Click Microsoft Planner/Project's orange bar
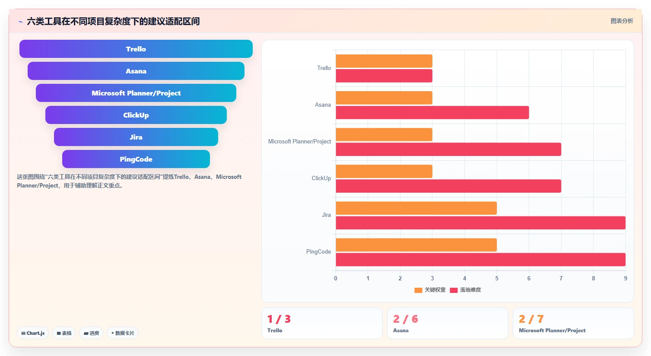Viewport: 651px width, 356px height. [x=384, y=134]
